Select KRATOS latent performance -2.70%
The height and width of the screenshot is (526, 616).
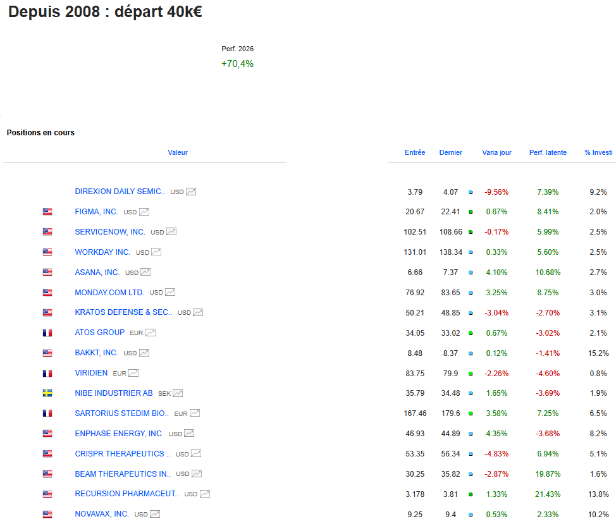[x=548, y=313]
